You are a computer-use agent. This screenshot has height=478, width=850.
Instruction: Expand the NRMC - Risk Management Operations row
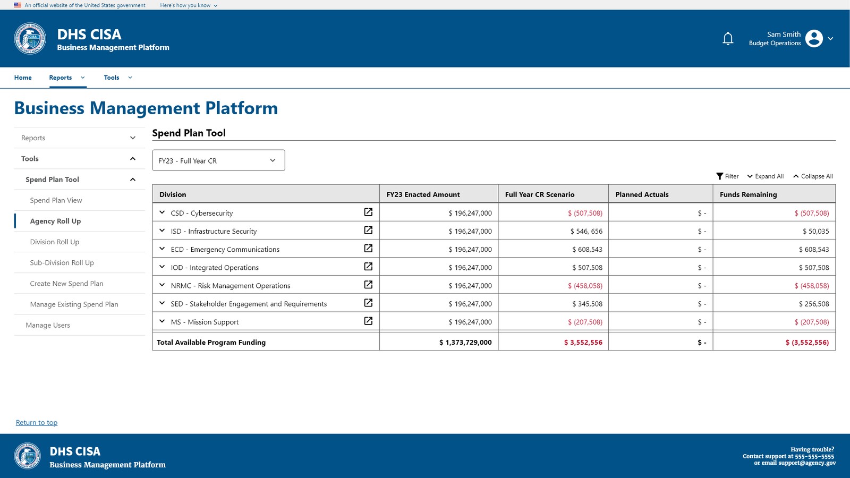(x=162, y=285)
